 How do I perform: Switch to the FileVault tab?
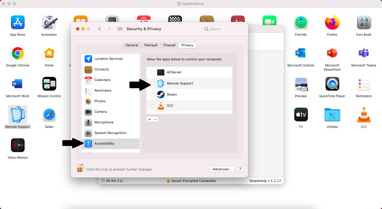[151, 45]
